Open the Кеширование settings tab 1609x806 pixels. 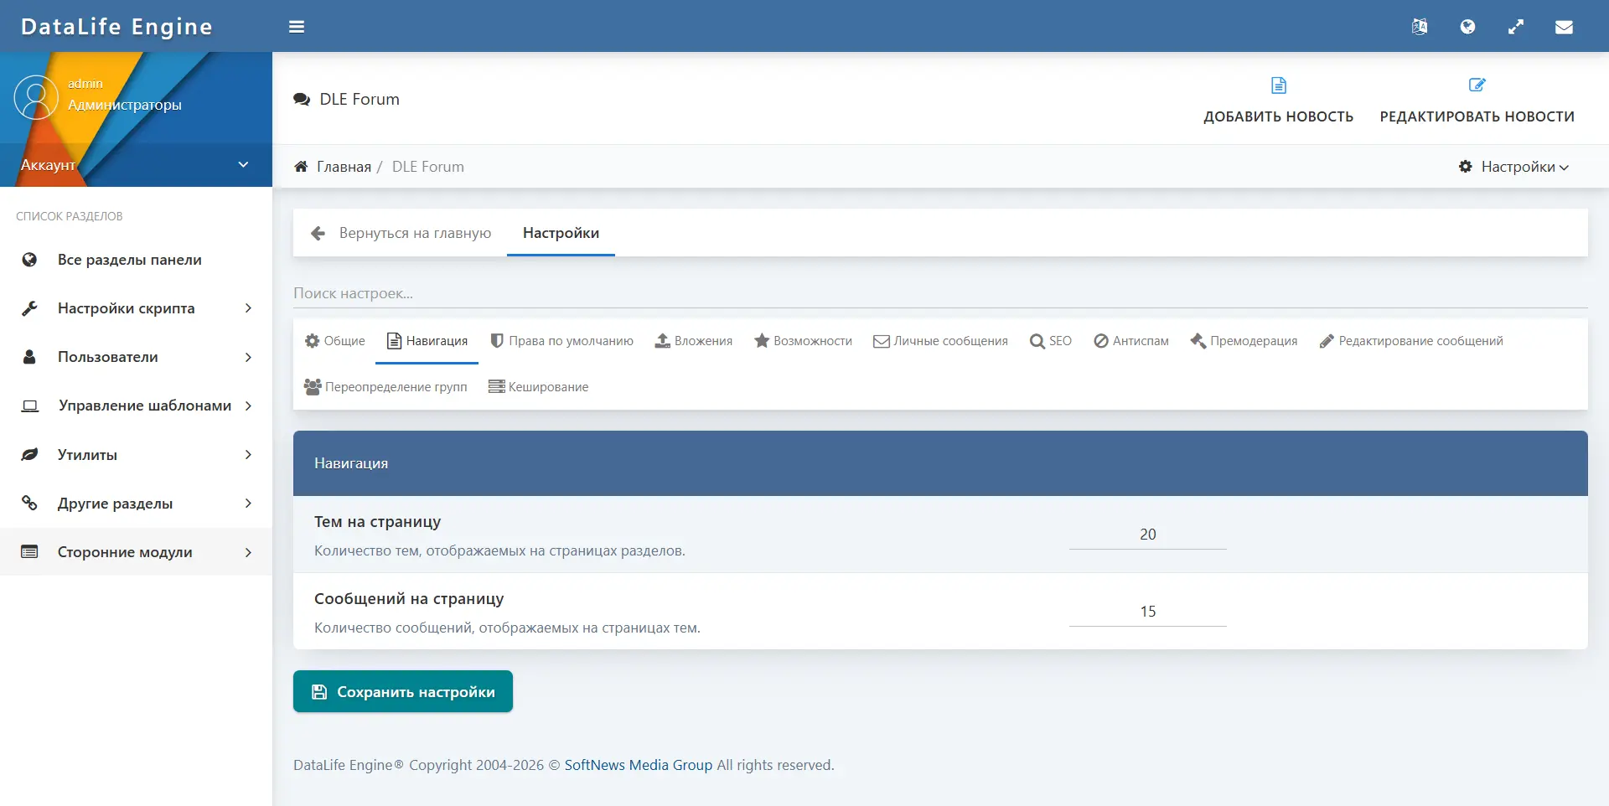pos(538,386)
